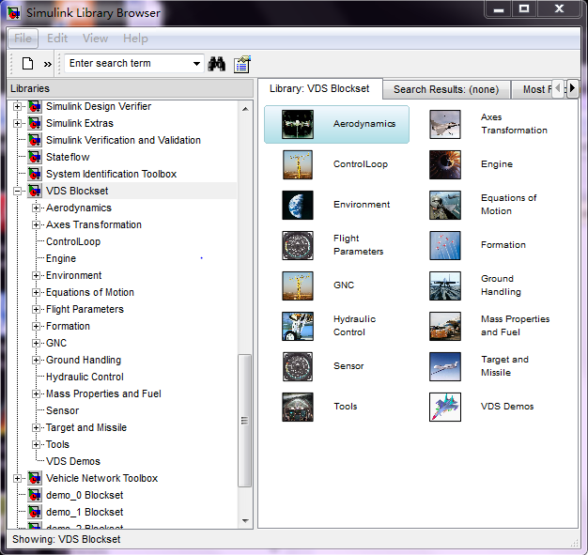This screenshot has width=588, height=555.
Task: Select the Mass Properties and Fuel icon
Action: click(444, 326)
